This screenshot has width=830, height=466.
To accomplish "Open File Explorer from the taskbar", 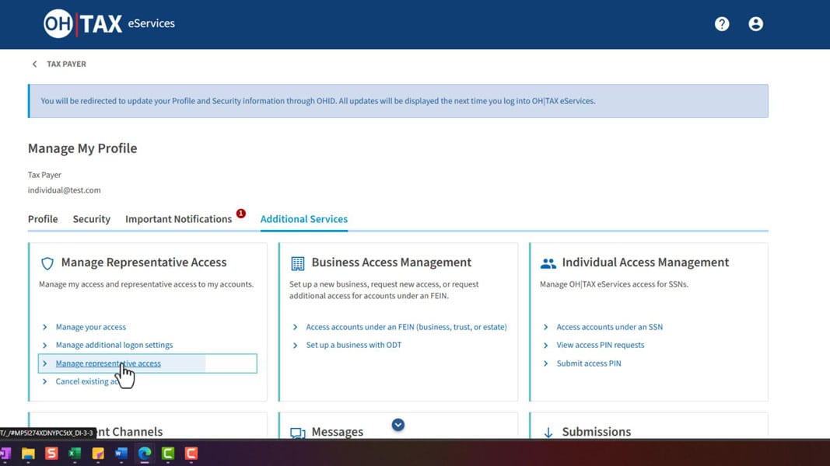I will (28, 454).
